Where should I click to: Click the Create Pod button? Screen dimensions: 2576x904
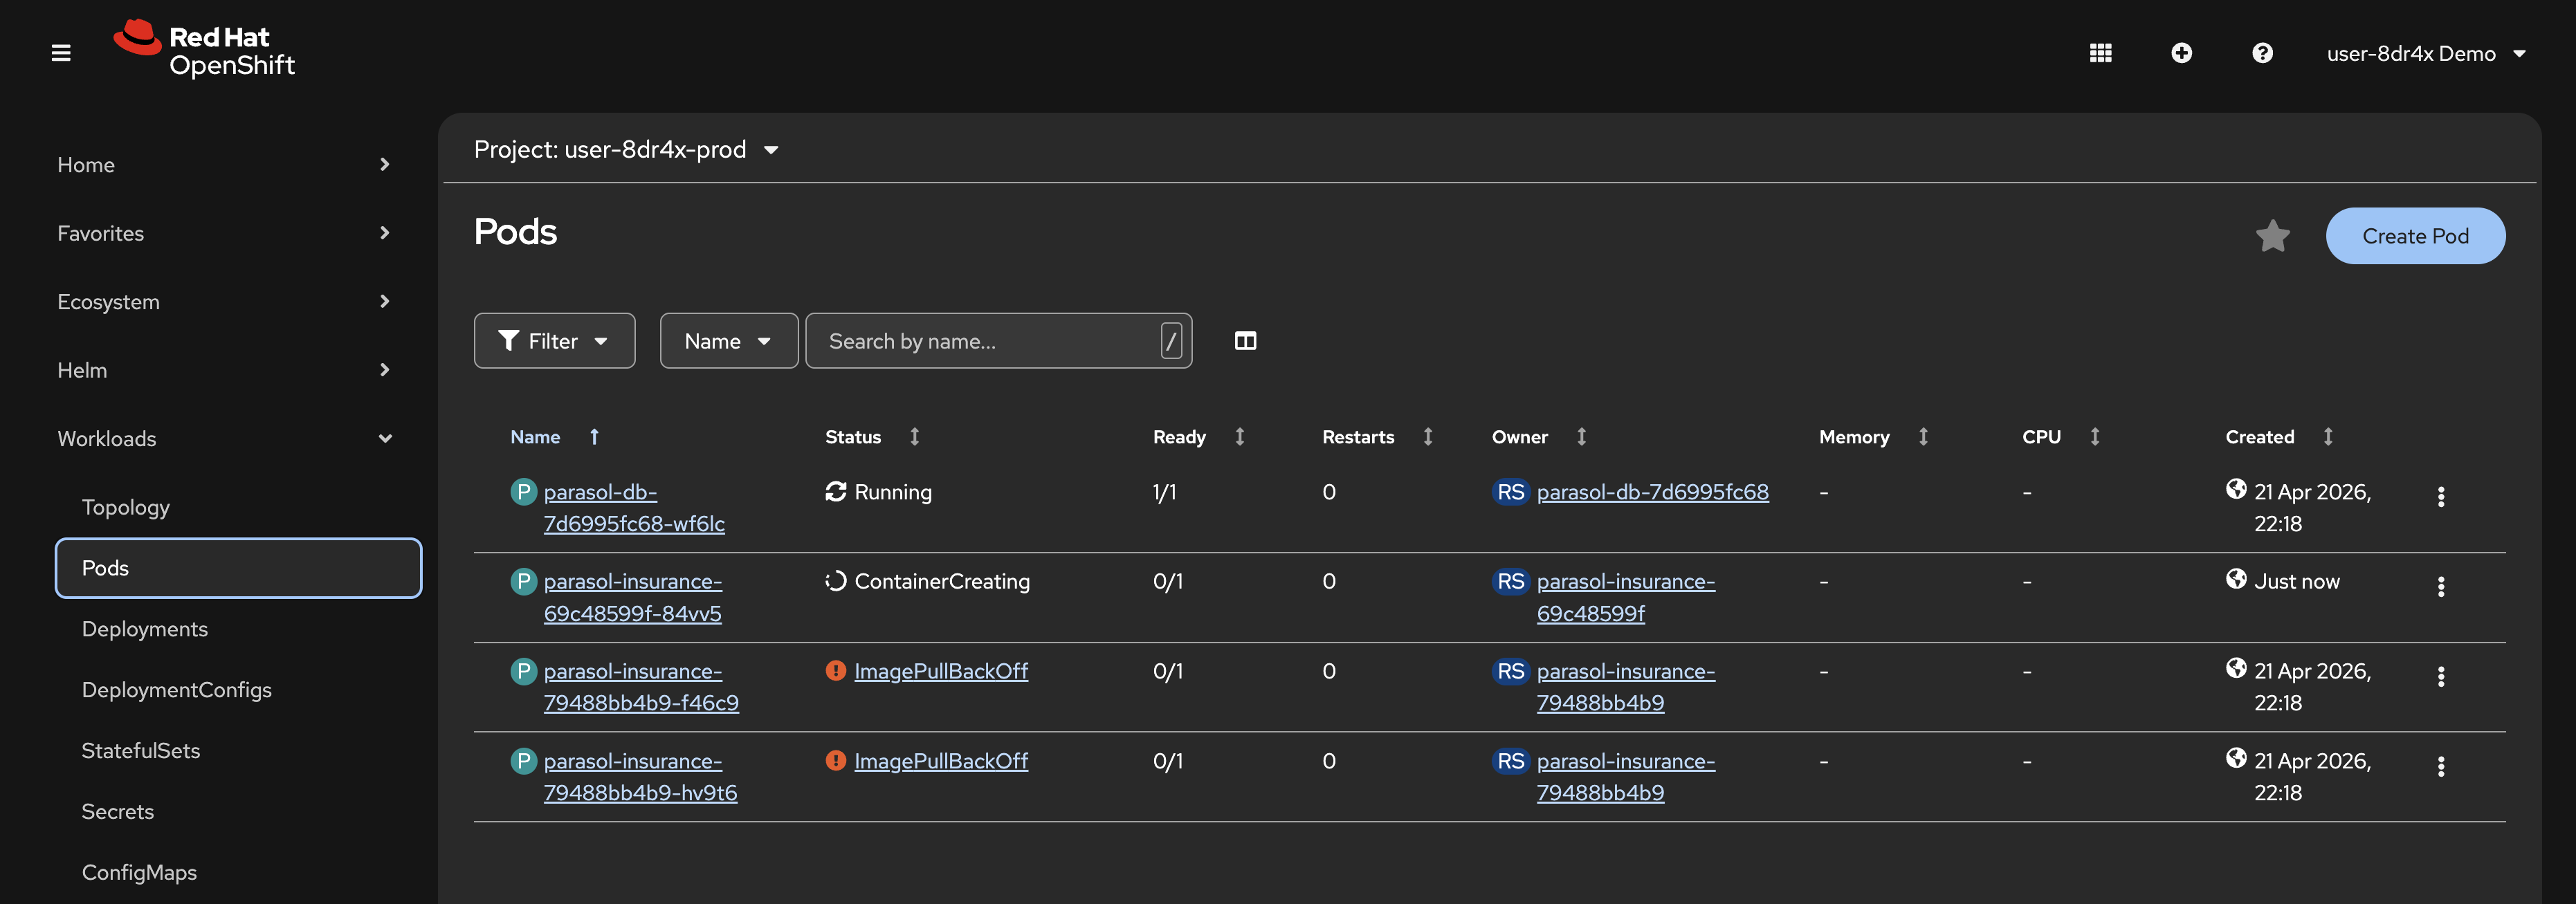click(x=2414, y=236)
